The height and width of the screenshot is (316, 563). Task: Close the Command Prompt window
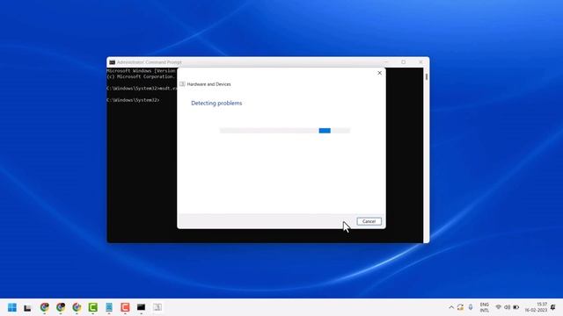(420, 62)
